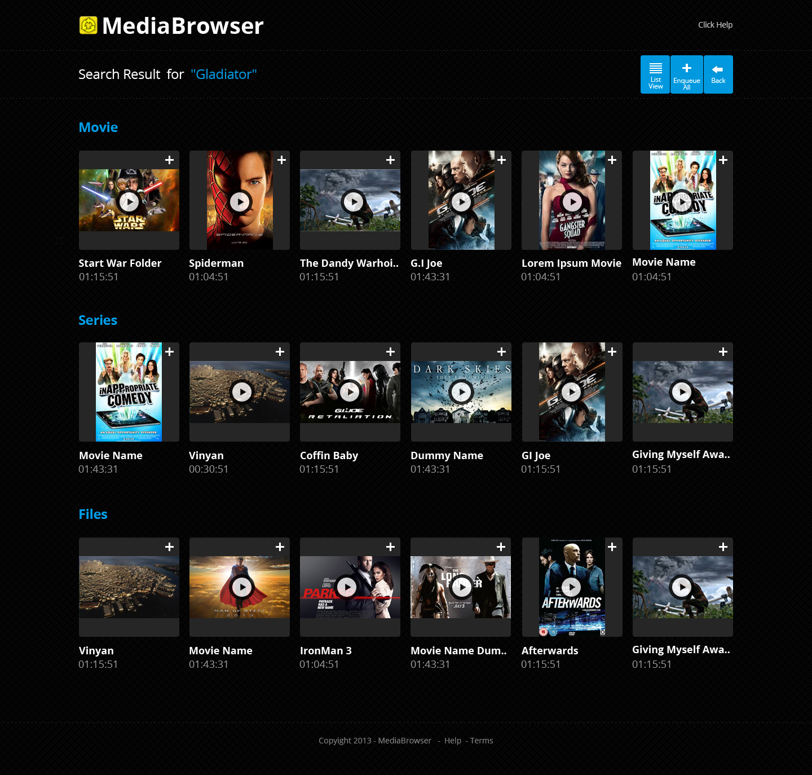Image resolution: width=812 pixels, height=775 pixels.
Task: Click the title "Dummy Name"
Action: point(447,456)
